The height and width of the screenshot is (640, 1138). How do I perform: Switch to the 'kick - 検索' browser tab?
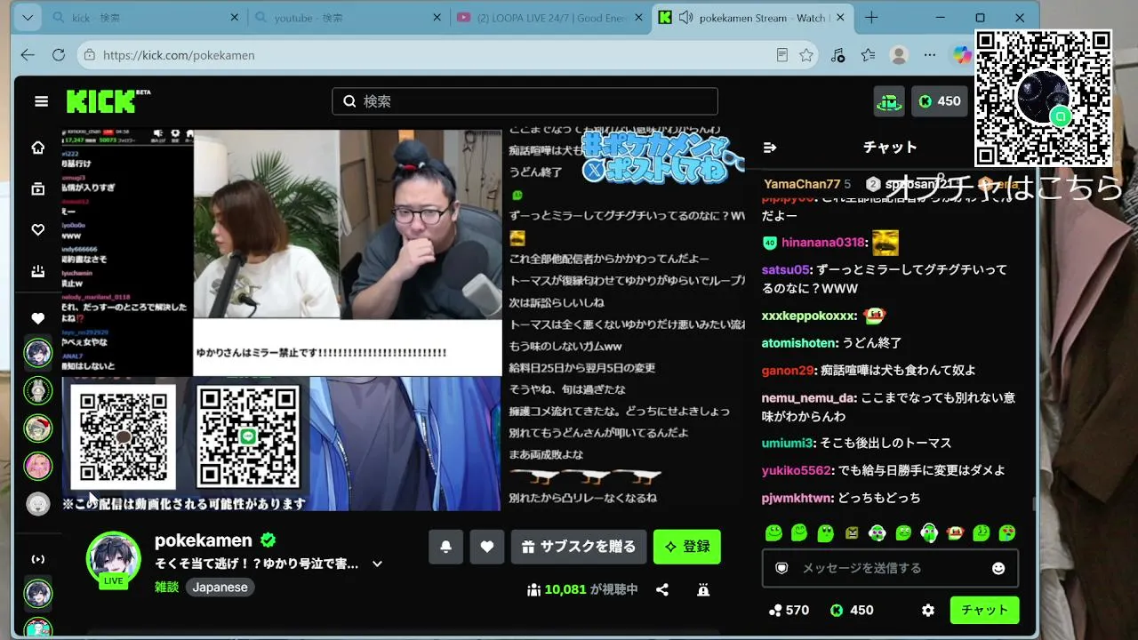[x=148, y=18]
